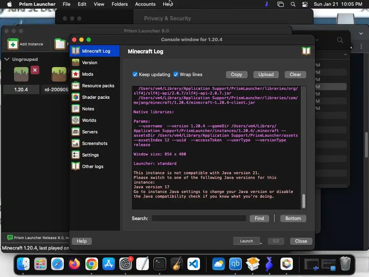
Task: Click the Screenshots picture icon
Action: click(76, 143)
